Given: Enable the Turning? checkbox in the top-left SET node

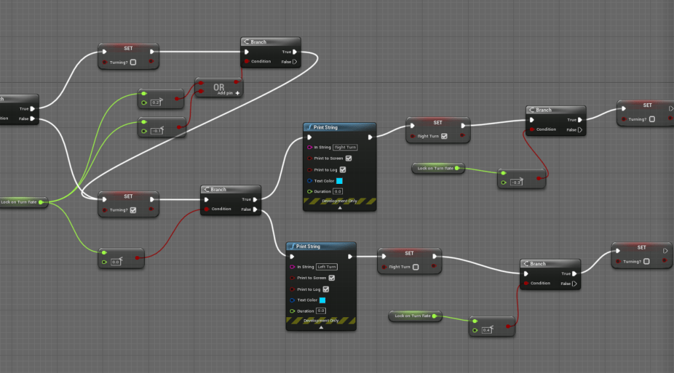Looking at the screenshot, I should (x=133, y=62).
